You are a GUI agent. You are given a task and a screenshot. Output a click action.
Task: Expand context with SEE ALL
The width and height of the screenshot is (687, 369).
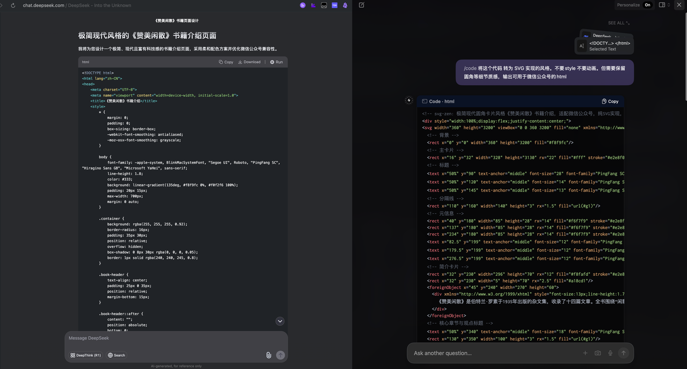(619, 23)
